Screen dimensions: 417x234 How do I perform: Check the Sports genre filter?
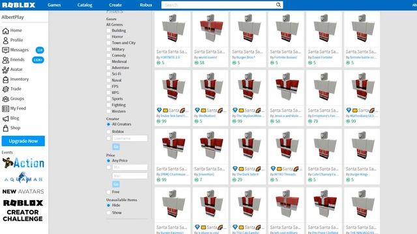[x=109, y=99]
